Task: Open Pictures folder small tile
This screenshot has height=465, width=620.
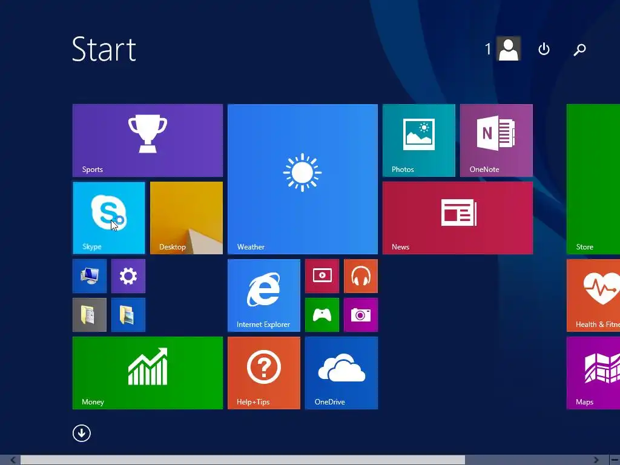Action: point(128,315)
